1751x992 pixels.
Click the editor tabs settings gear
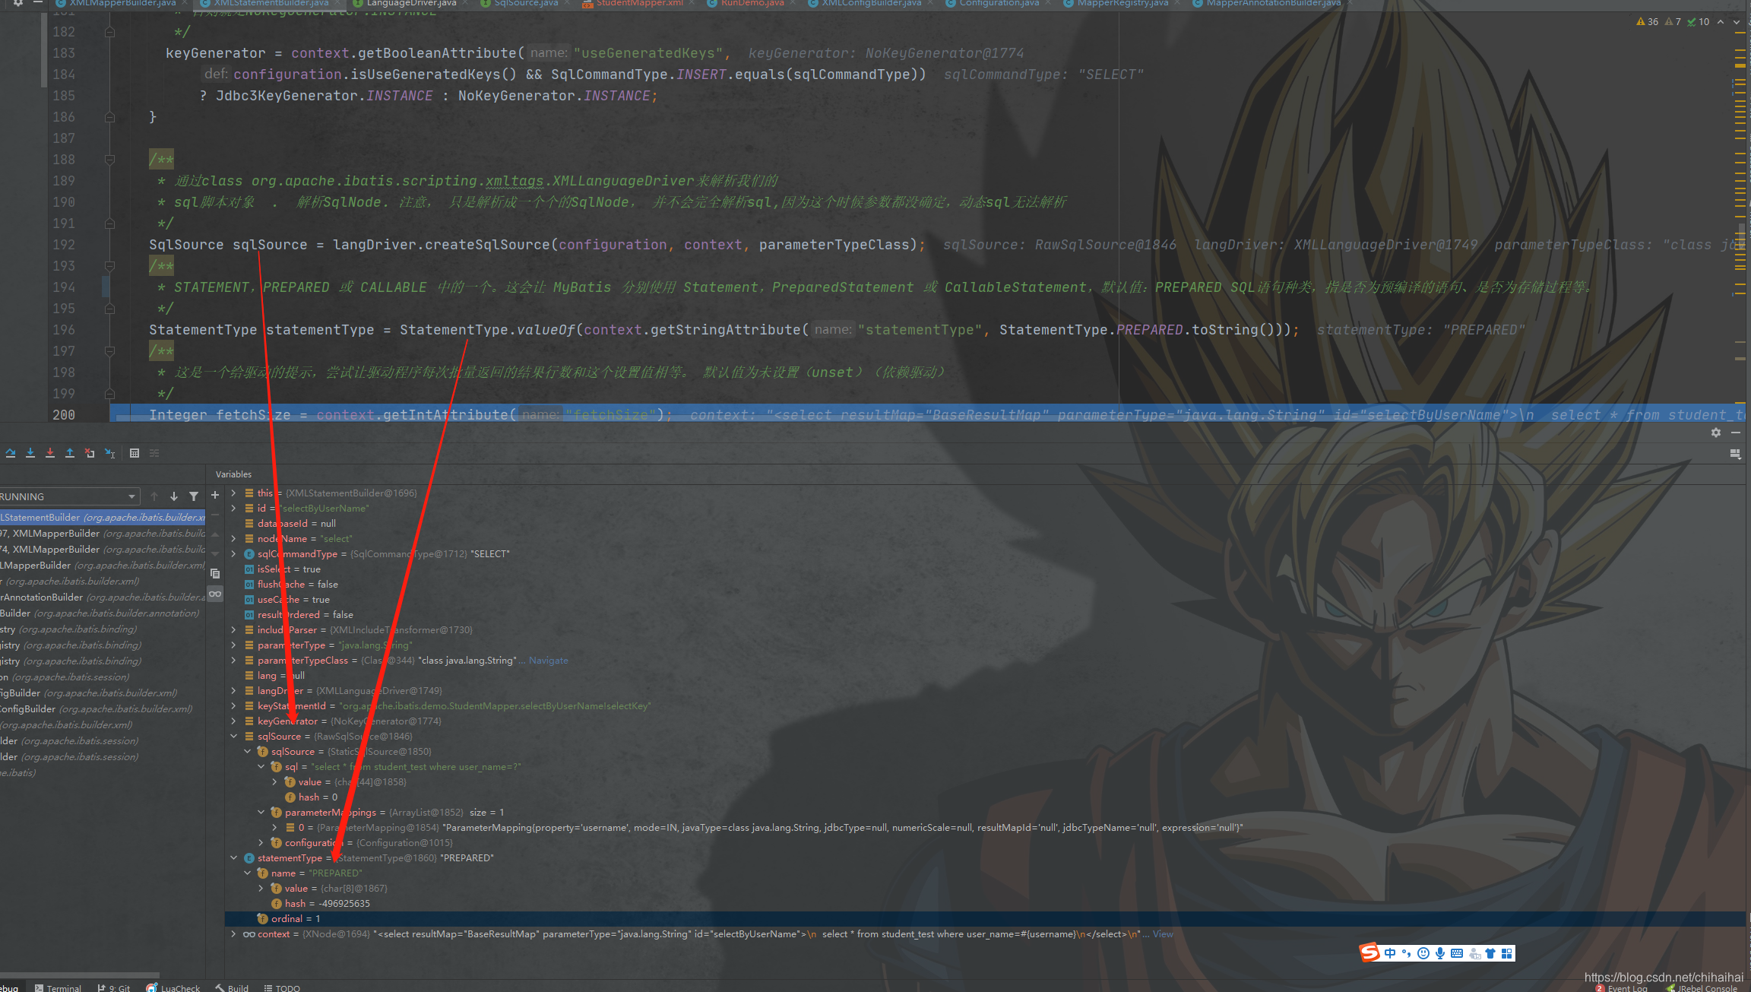[x=18, y=3]
